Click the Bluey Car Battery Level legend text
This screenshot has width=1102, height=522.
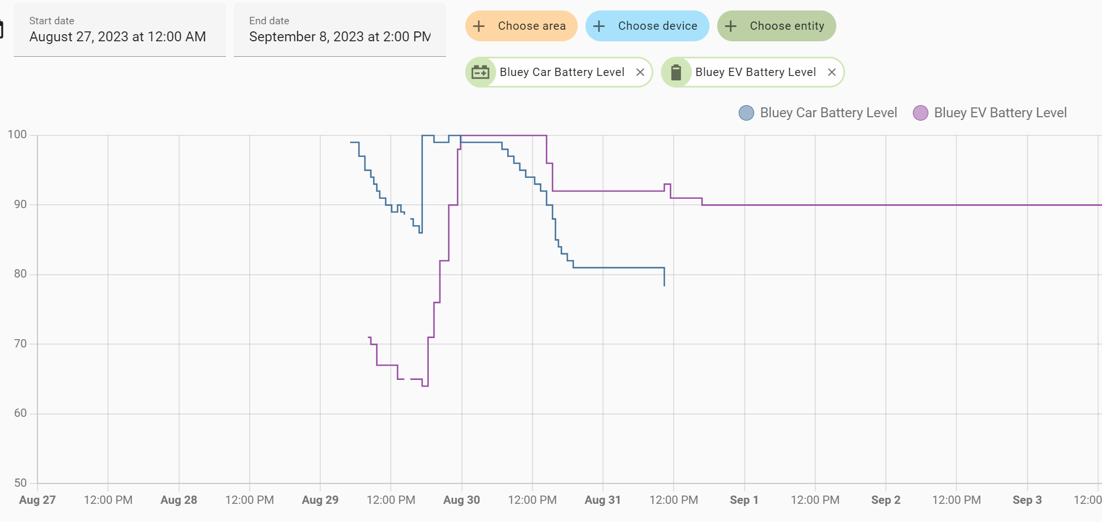click(828, 112)
